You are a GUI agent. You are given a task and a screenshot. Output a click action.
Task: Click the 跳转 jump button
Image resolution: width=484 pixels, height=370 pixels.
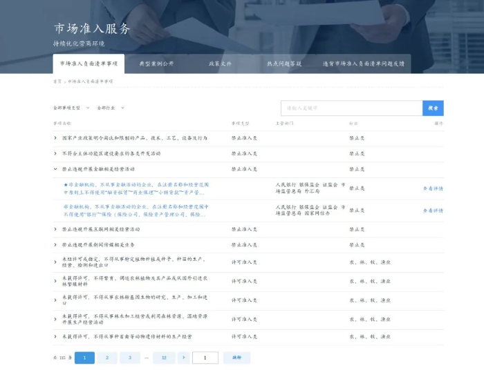point(236,358)
